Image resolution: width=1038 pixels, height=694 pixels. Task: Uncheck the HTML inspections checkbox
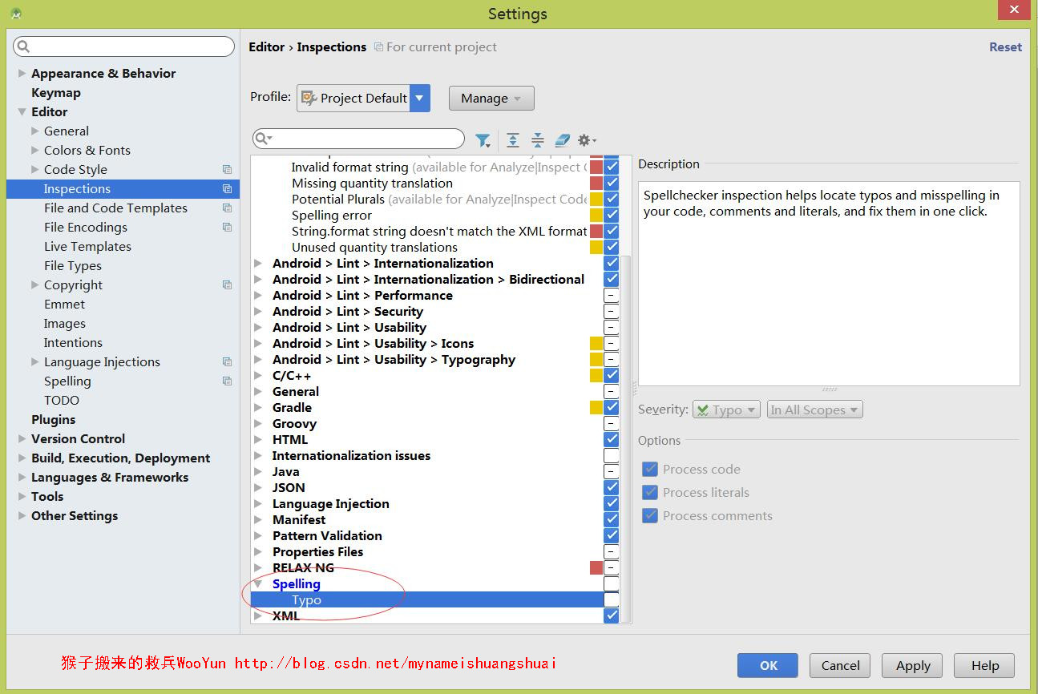click(x=612, y=439)
